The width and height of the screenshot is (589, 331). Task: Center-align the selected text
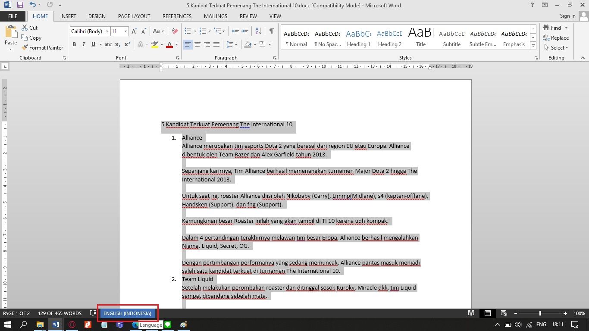point(197,44)
